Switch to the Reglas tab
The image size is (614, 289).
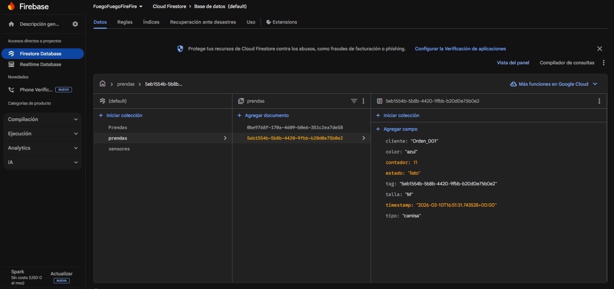point(125,22)
